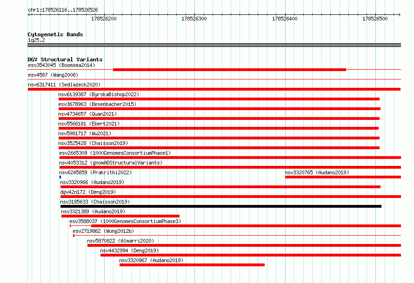414x283 pixels.
Task: Select nsv4053312 (gnomADStructuralVariants) label
Action: [x=111, y=163]
